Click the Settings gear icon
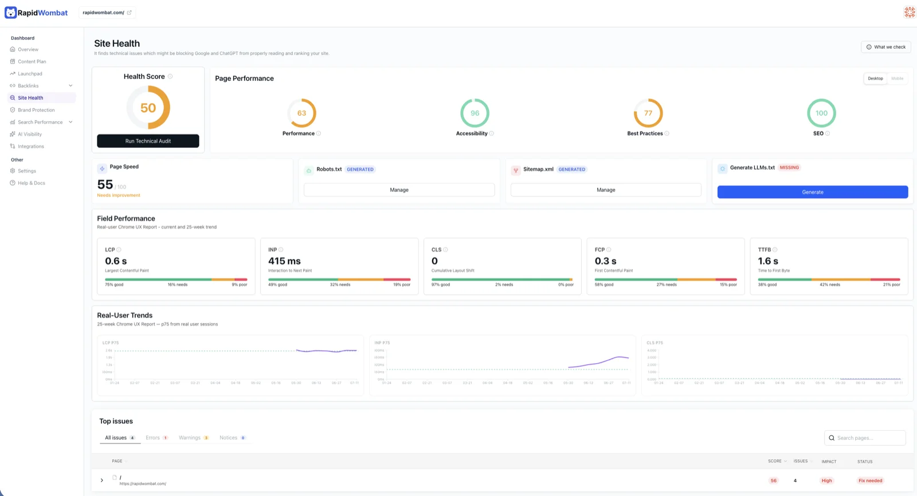The height and width of the screenshot is (496, 917). [x=13, y=171]
